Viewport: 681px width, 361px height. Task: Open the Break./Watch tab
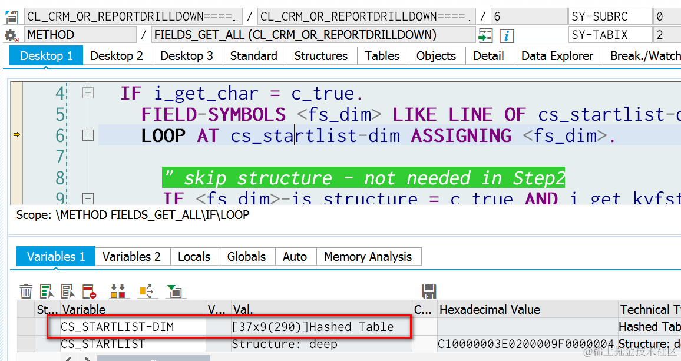click(x=643, y=56)
